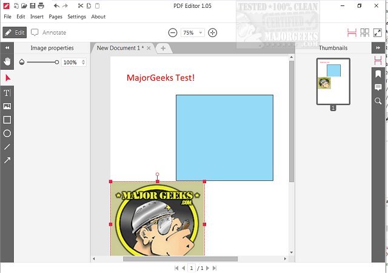Zoom in with the plus icon
The image size is (388, 273).
212,33
